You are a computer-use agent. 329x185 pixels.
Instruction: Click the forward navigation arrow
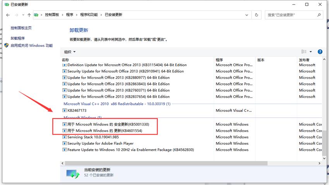pos(16,15)
